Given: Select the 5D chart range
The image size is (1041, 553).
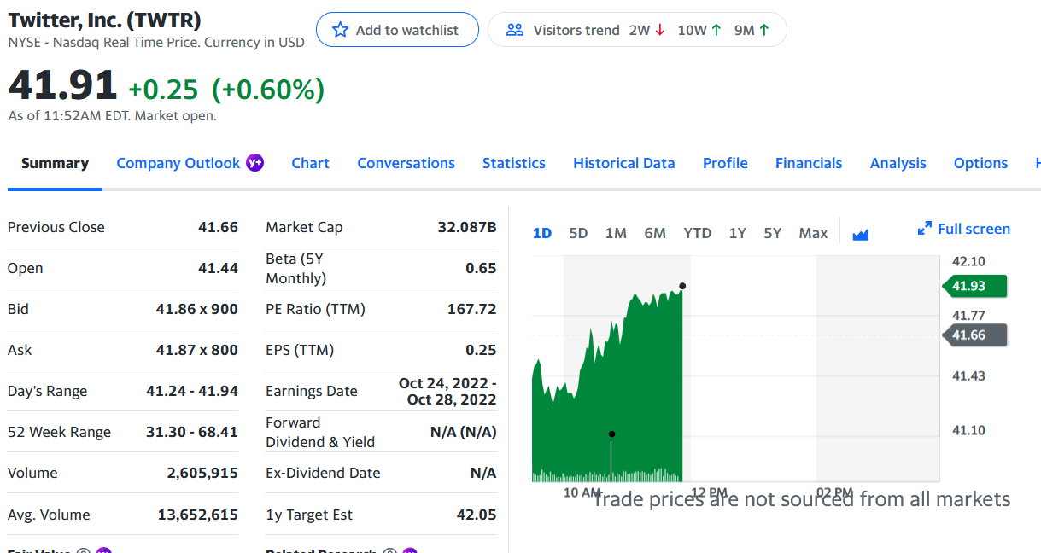Looking at the screenshot, I should 578,233.
